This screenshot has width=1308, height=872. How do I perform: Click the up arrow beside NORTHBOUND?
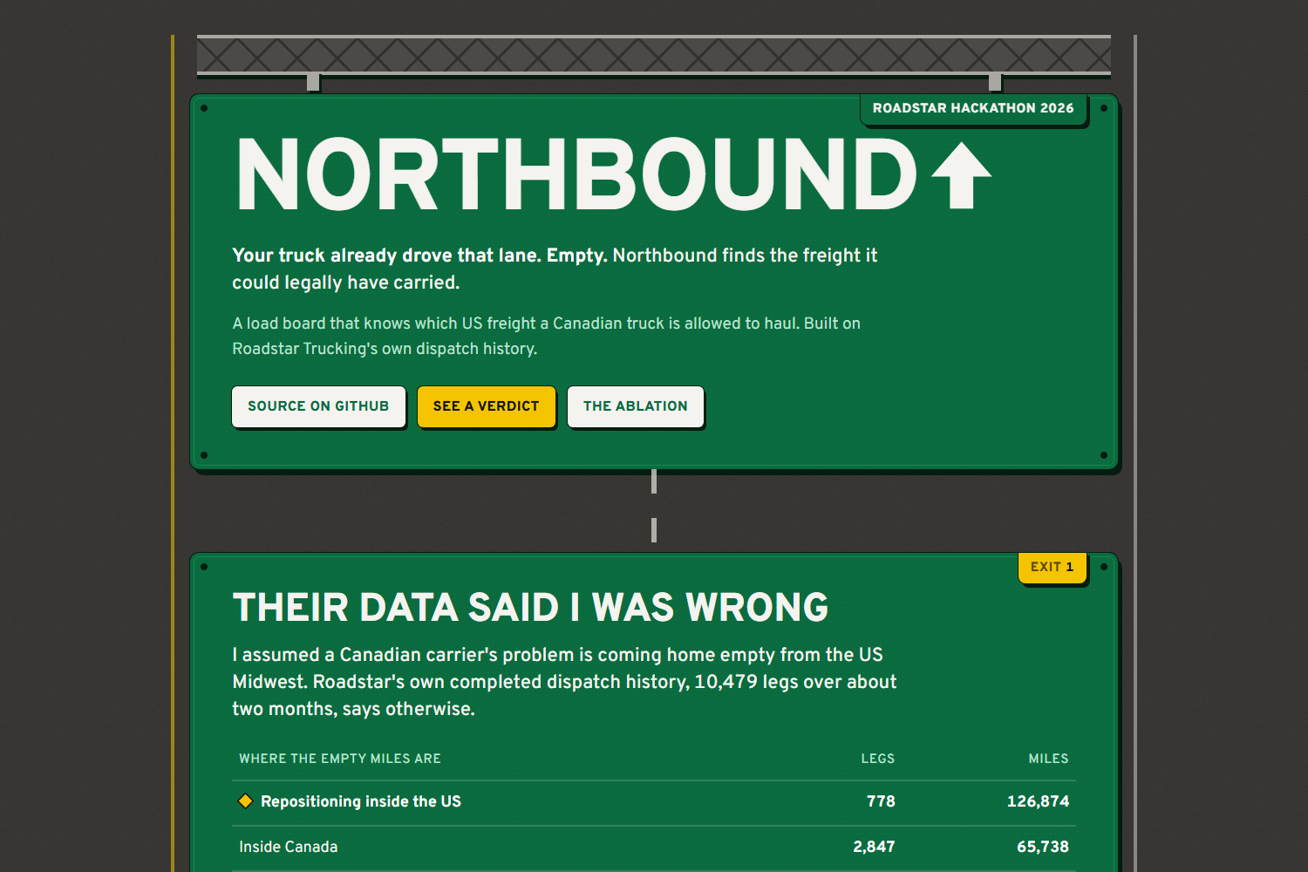tap(961, 175)
